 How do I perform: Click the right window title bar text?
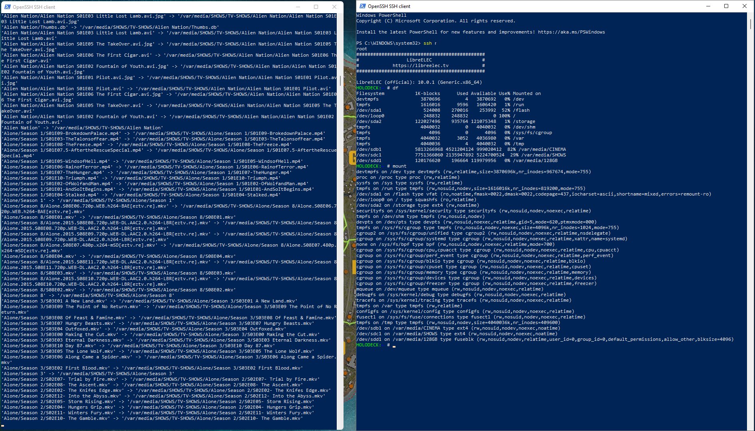point(389,6)
